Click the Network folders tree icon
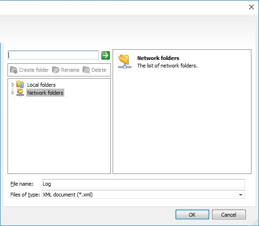Image resolution: width=259 pixels, height=226 pixels. 20,92
